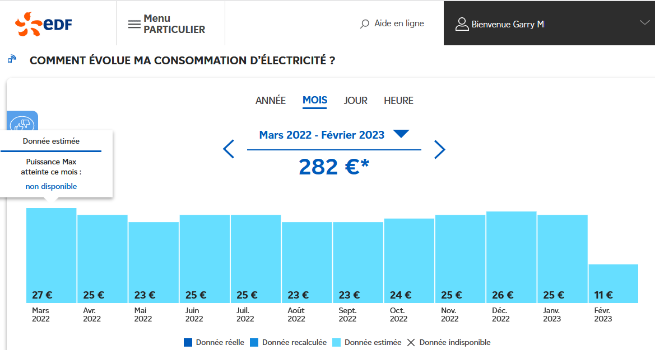Screen dimensions: 655x350
Task: Click the EDF logo
Action: tap(44, 23)
